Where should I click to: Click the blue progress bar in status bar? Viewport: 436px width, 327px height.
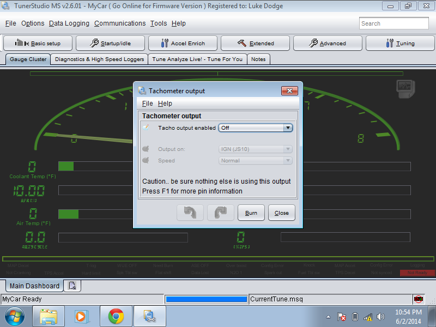coord(206,299)
